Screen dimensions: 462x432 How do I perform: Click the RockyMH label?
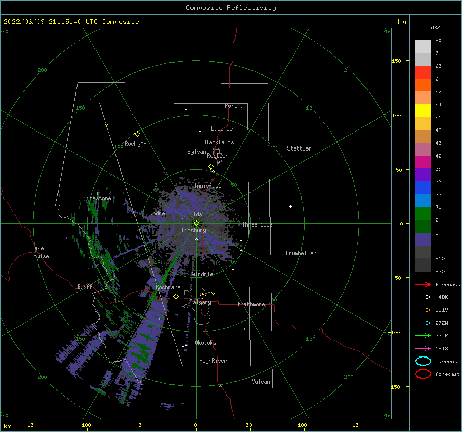(136, 144)
